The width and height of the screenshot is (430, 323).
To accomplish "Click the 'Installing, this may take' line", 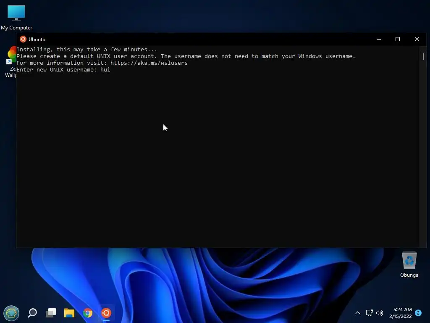I will [x=87, y=50].
